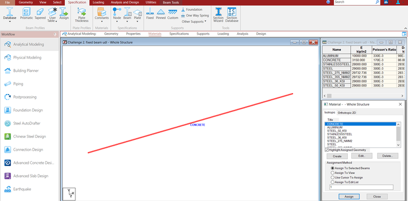
Task: Switch to the Orthotropic 2D tab
Action: 347,112
